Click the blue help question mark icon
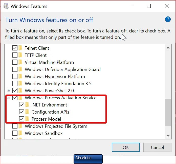 point(168,20)
